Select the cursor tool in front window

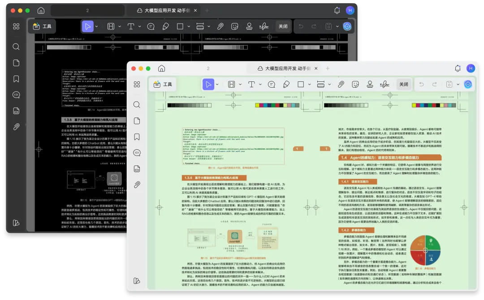coord(208,85)
